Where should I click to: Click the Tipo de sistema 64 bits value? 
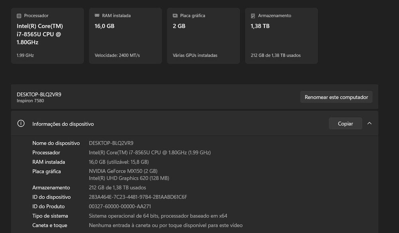pos(158,216)
